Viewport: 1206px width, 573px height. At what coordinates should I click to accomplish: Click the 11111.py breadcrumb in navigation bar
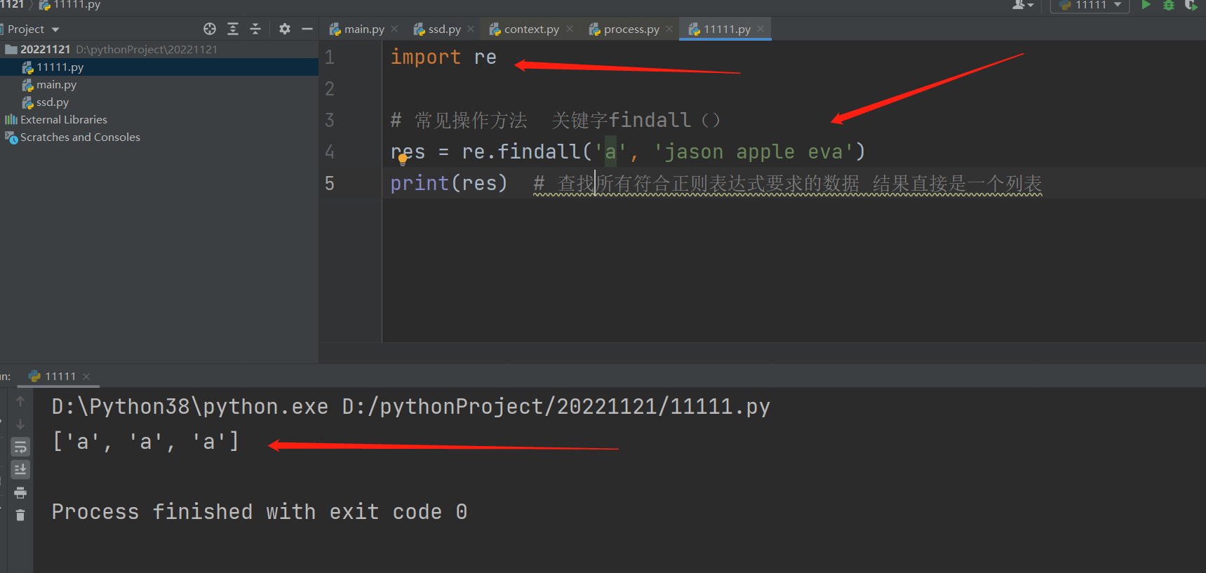[x=69, y=5]
